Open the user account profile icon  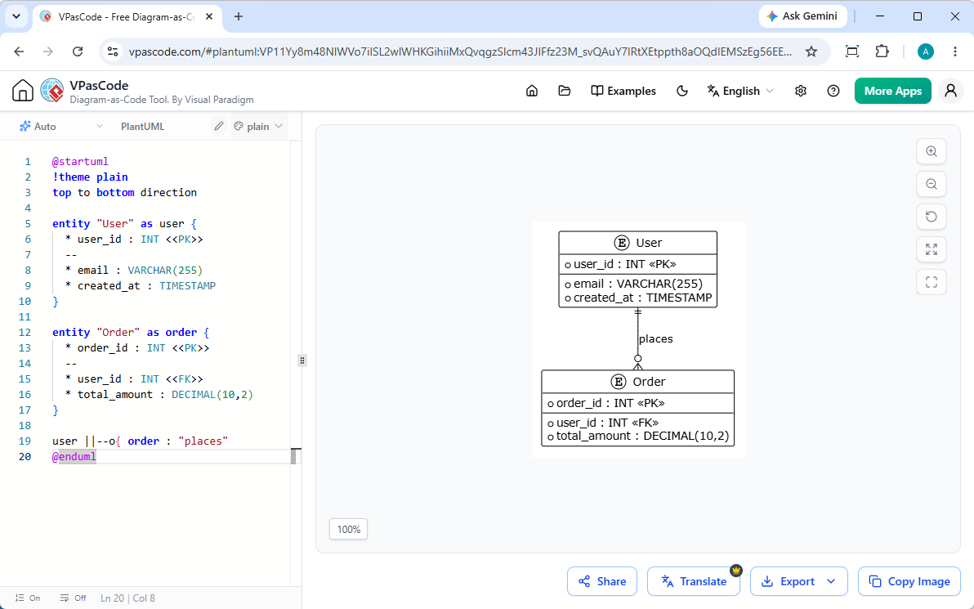950,91
